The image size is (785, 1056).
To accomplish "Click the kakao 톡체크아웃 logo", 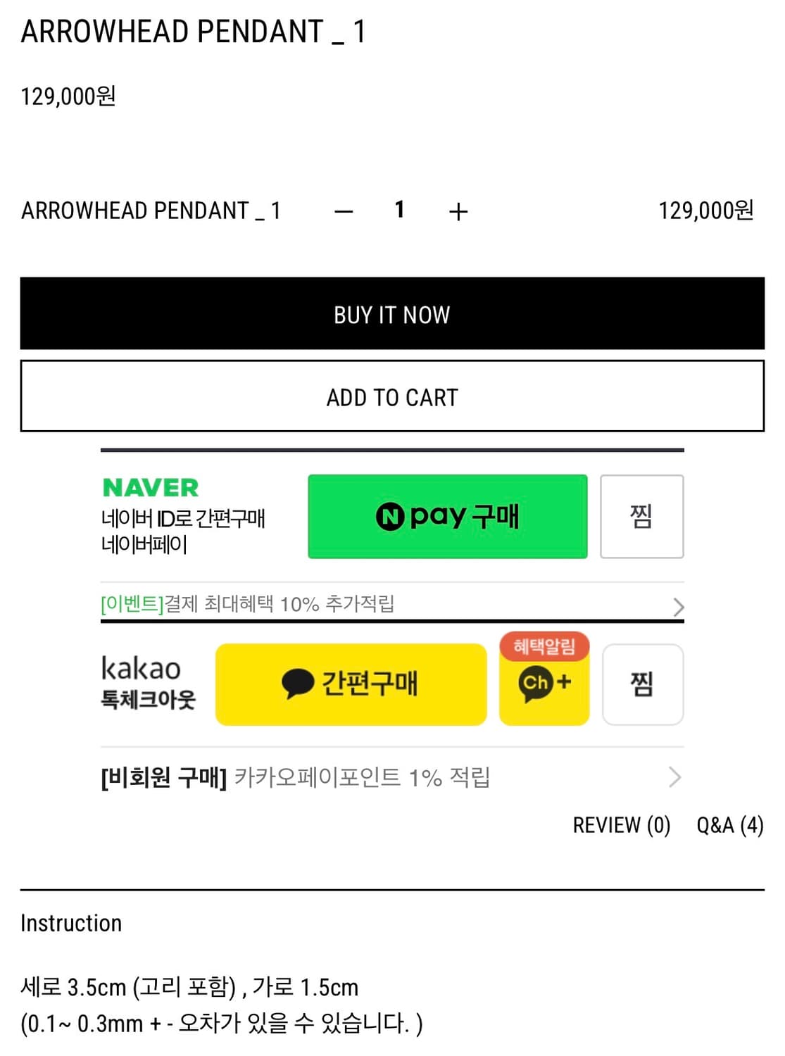I will click(x=149, y=681).
